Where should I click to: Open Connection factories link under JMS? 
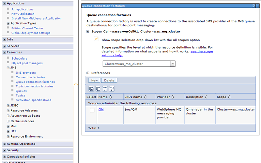(x=30, y=77)
